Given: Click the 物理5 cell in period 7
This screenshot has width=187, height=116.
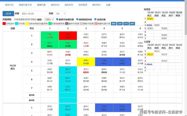Looking at the screenshot, I should pyautogui.click(x=122, y=88).
